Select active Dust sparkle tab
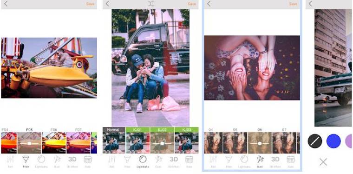Viewport: 353px width, 174px height. [260, 162]
